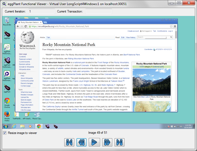The width and height of the screenshot is (197, 151).
Task: Uncheck Resize image to viewer
Action: tap(5, 133)
